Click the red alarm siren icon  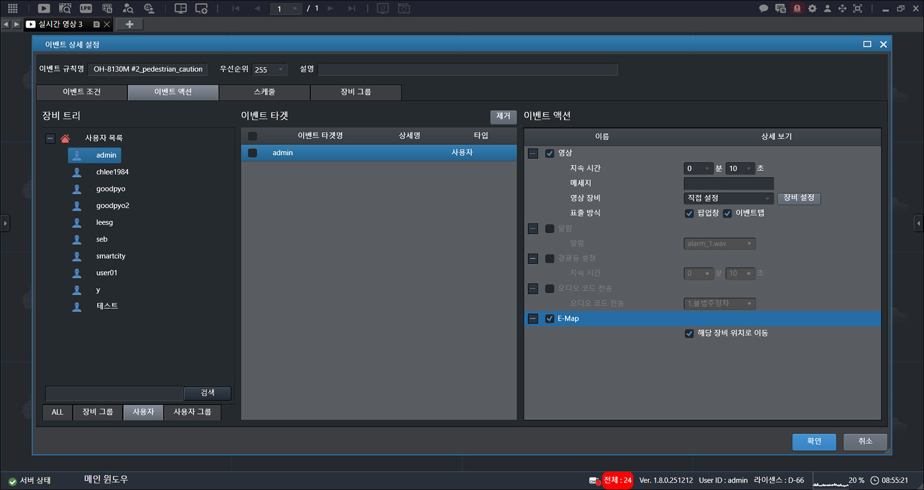point(797,8)
